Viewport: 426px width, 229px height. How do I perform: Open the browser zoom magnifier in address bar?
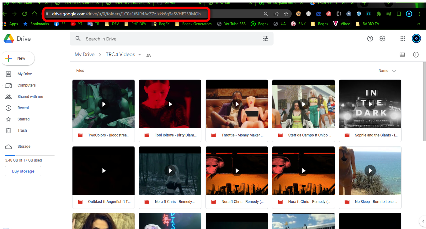click(x=266, y=14)
